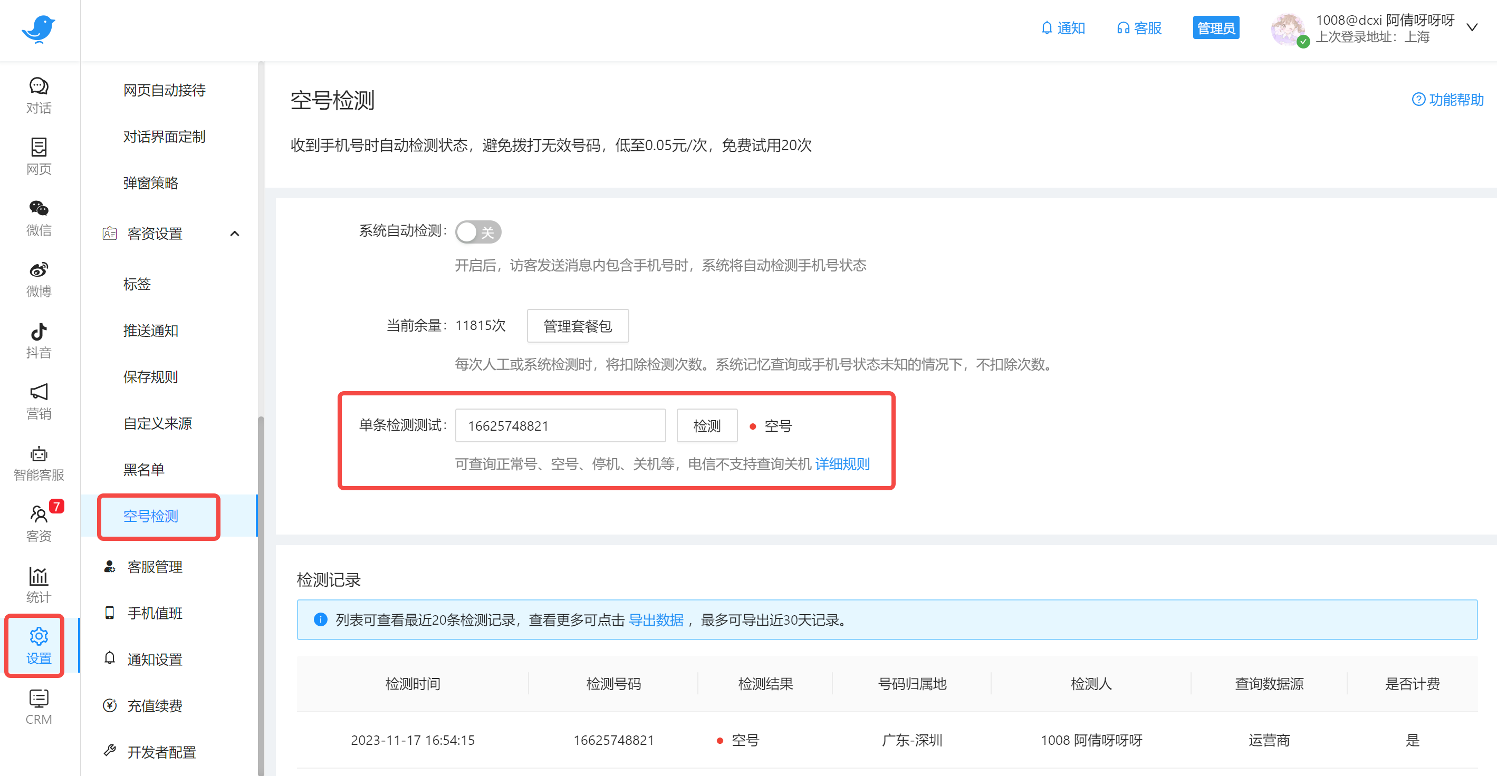This screenshot has height=776, width=1497.
Task: Enable the 系统自动检测 switch
Action: tap(477, 232)
